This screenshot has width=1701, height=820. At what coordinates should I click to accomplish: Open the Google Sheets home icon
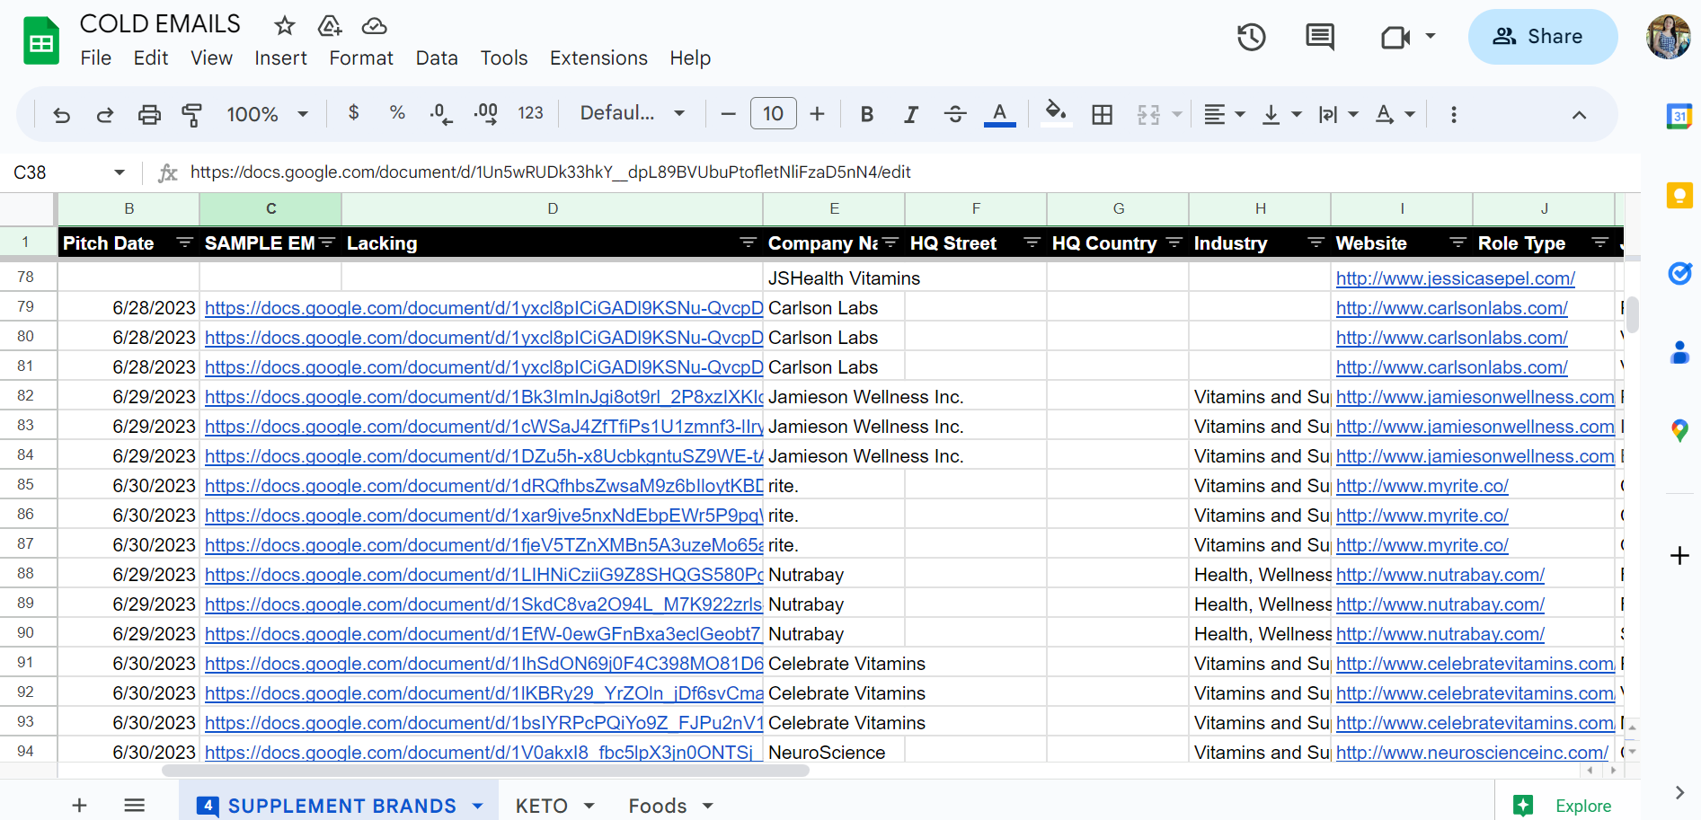[41, 40]
